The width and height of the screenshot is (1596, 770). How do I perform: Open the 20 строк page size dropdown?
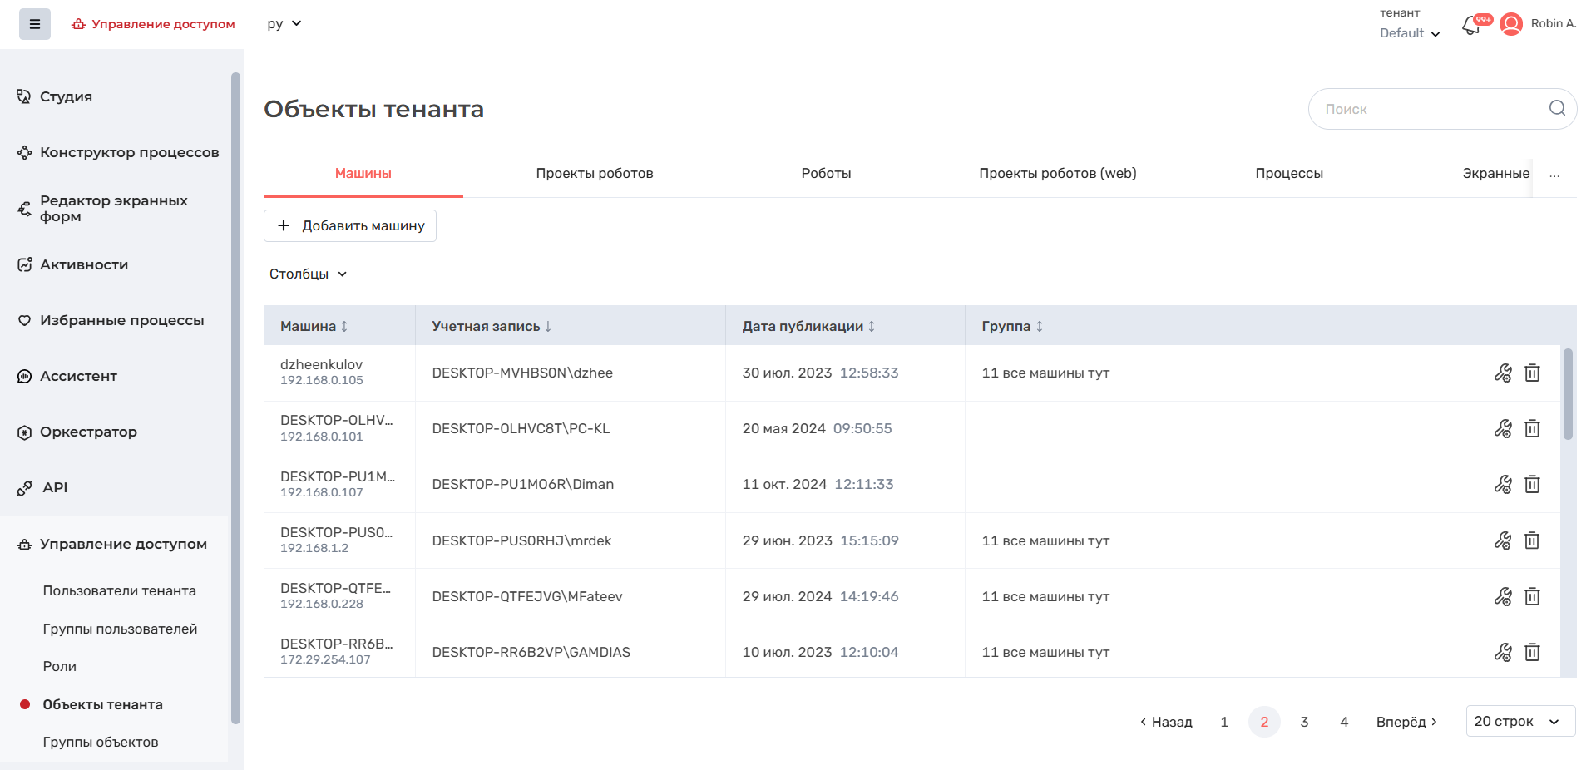(1519, 721)
